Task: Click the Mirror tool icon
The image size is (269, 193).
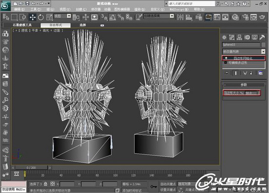Action: point(180,17)
